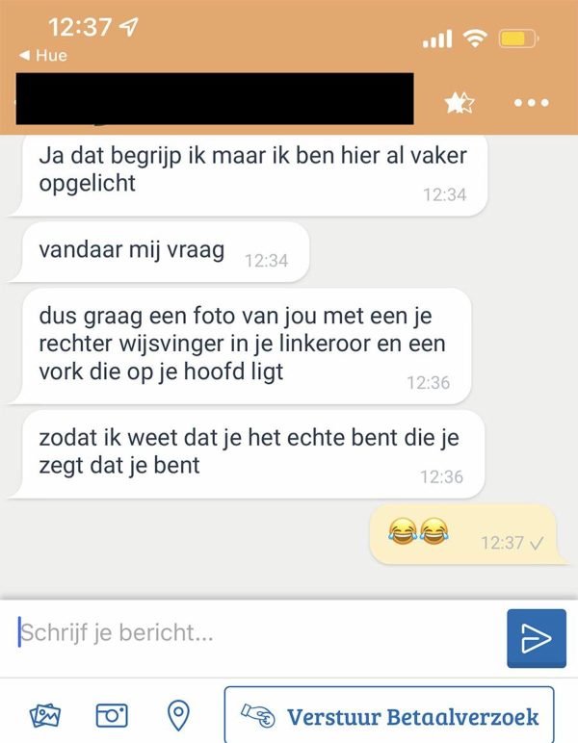
Task: Open the photo gallery attachment icon
Action: (45, 715)
